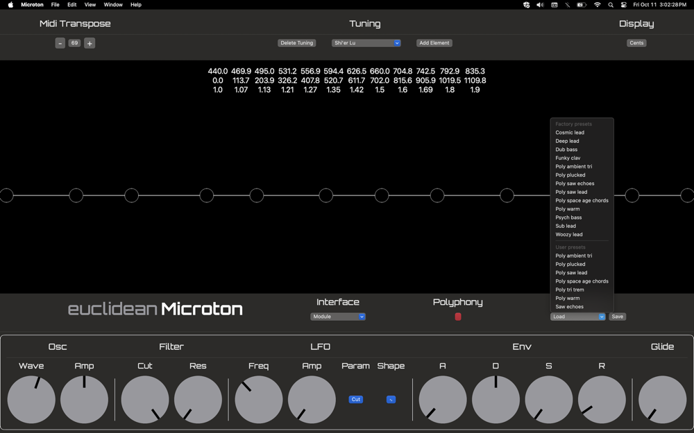Click the volume icon in menu bar

[x=540, y=5]
